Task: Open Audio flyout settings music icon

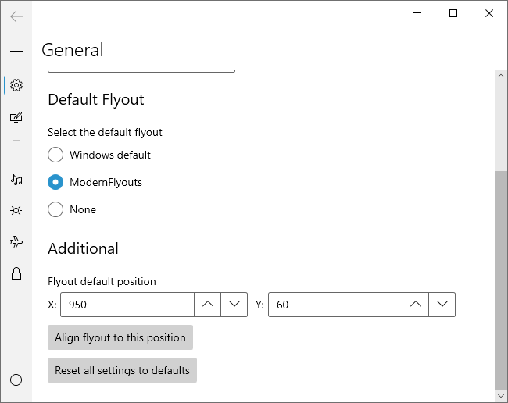Action: (x=16, y=180)
